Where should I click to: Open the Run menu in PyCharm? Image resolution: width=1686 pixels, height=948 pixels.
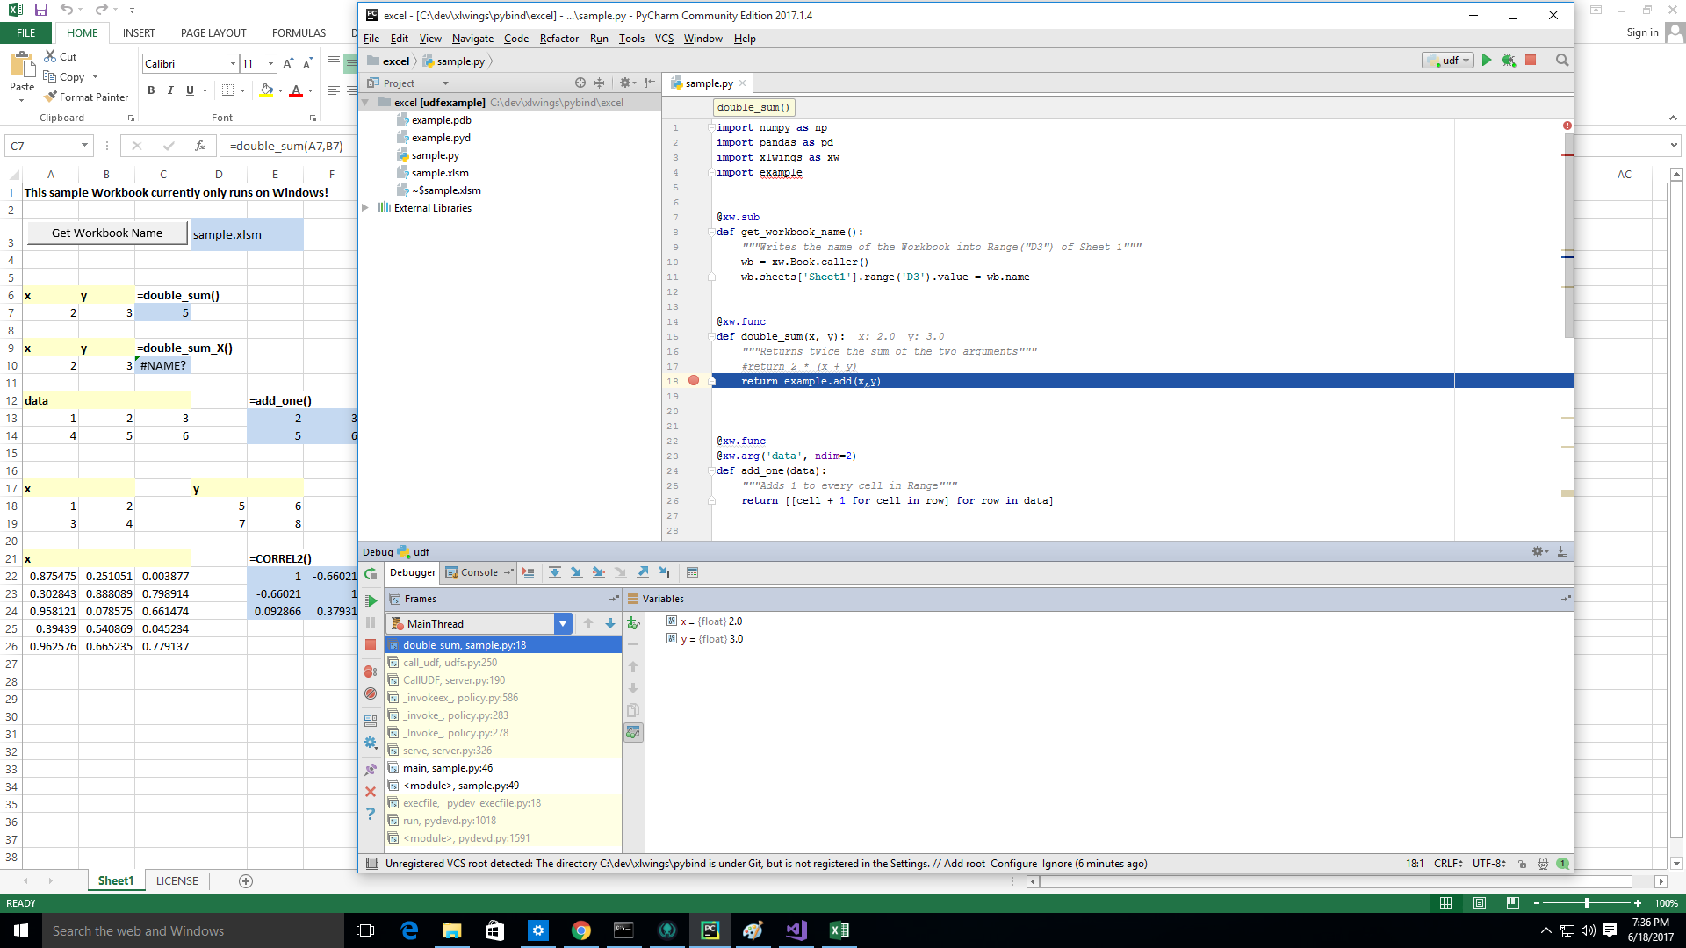click(x=599, y=39)
